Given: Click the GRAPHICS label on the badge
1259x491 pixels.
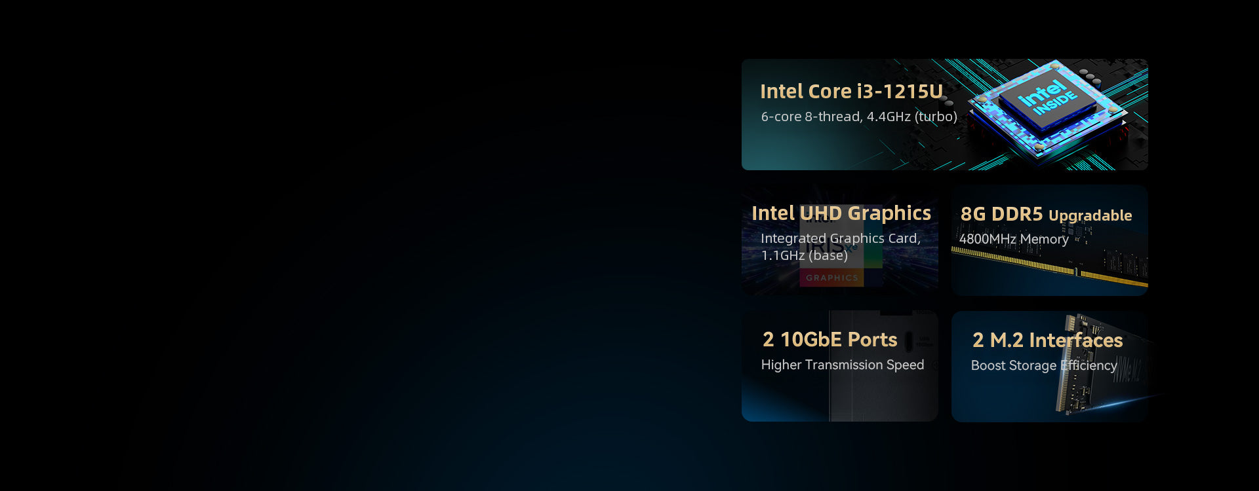Looking at the screenshot, I should tap(831, 278).
